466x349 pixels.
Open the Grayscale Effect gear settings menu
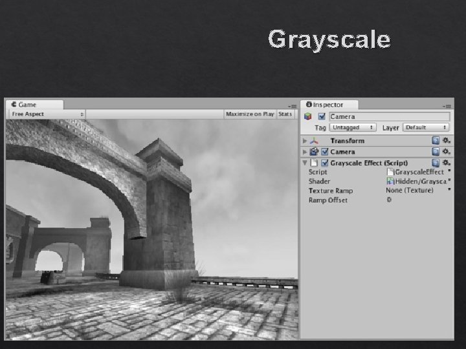tap(447, 163)
